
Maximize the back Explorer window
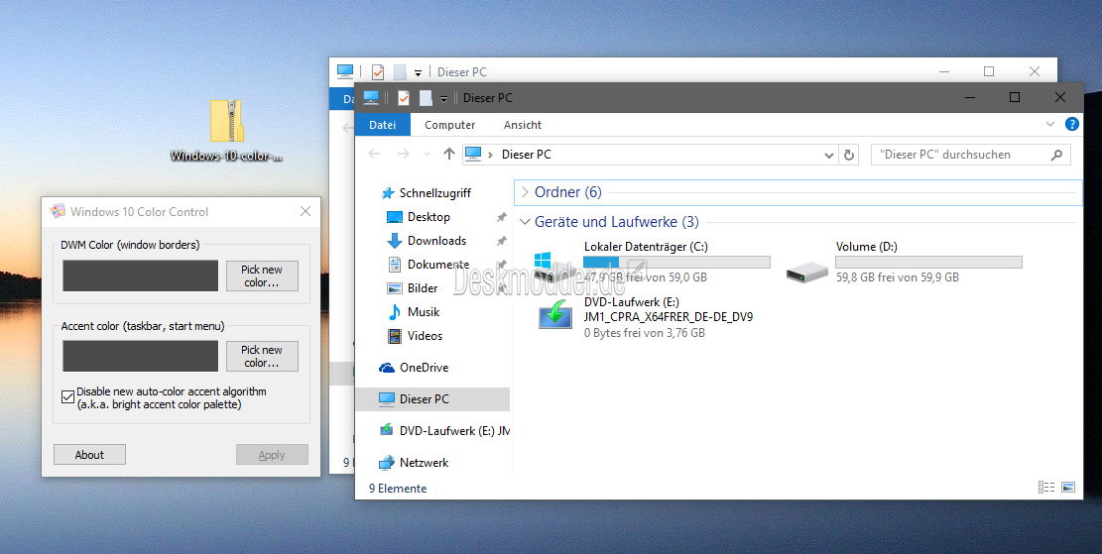pos(989,71)
